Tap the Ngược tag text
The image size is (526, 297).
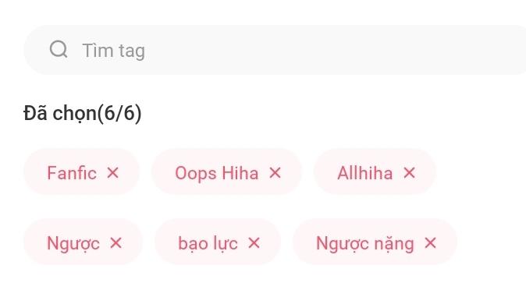coord(73,244)
